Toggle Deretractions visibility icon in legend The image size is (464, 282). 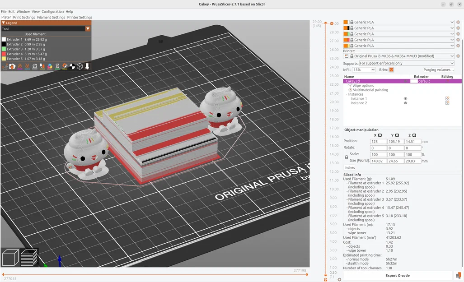click(27, 66)
